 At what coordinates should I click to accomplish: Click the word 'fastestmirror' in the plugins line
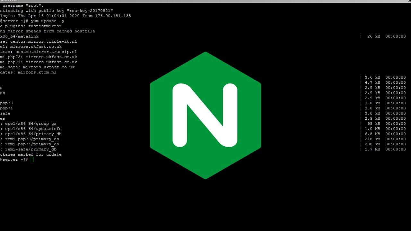[x=45, y=26]
